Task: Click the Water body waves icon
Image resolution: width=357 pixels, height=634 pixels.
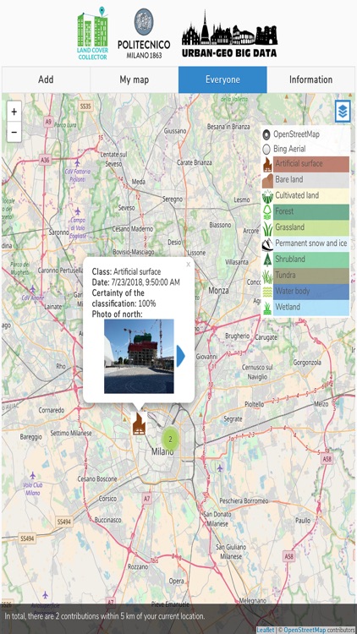Action: [x=267, y=292]
